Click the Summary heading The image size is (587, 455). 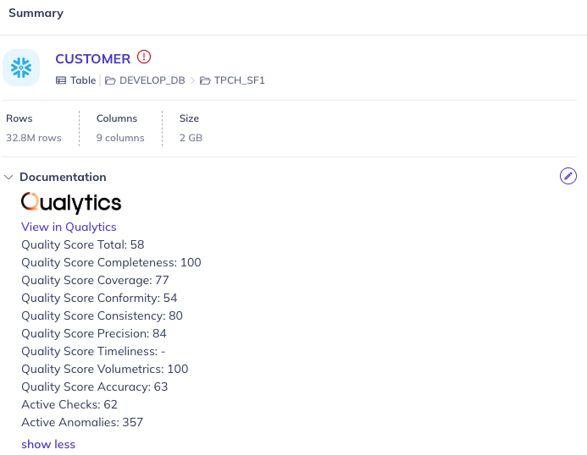coord(36,13)
